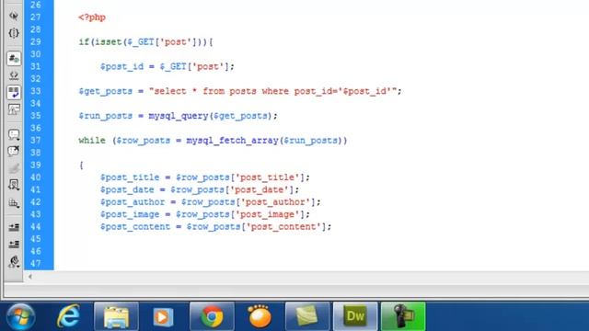This screenshot has width=589, height=331.
Task: Click the Select Parent Tag icon
Action: pyautogui.click(x=14, y=16)
